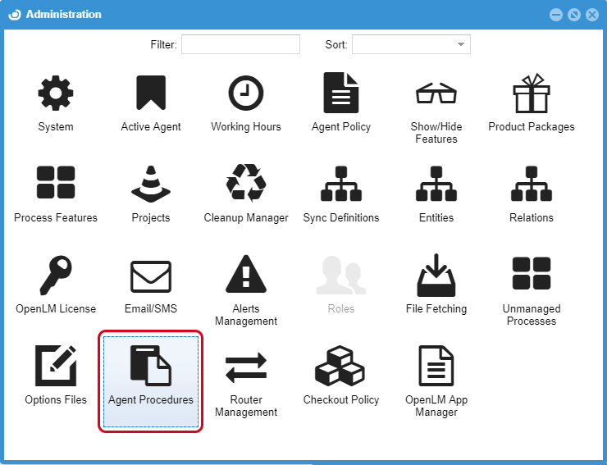Open Show/Hide Features glasses icon

(436, 94)
